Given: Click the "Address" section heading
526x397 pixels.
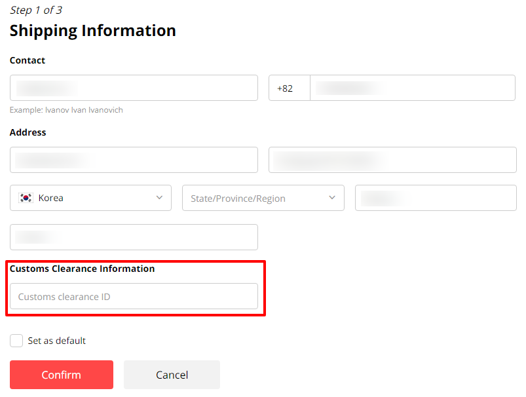Looking at the screenshot, I should [28, 132].
